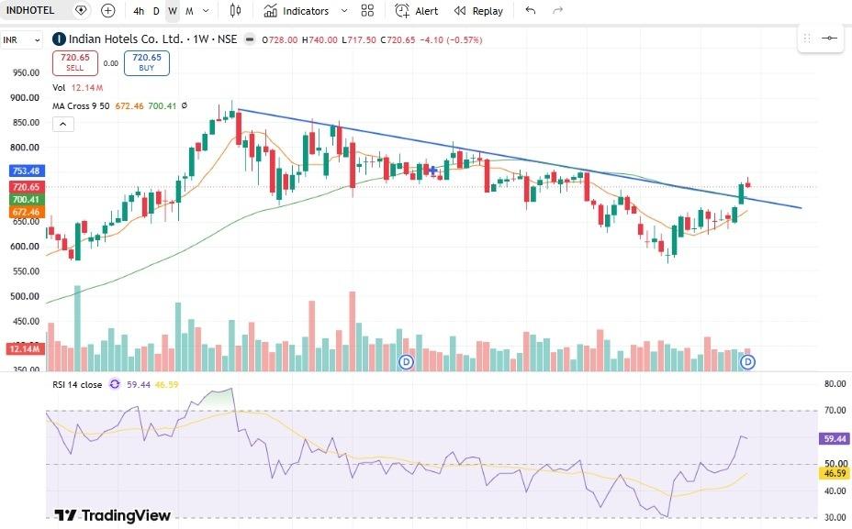
Task: Create a new Alert
Action: [x=416, y=11]
